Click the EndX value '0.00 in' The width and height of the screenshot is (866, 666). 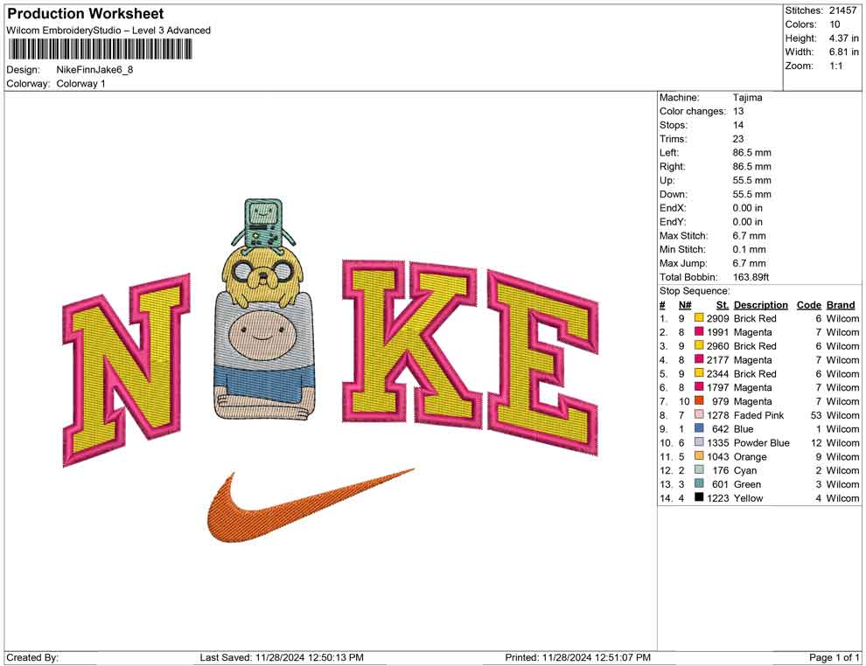[x=747, y=207]
